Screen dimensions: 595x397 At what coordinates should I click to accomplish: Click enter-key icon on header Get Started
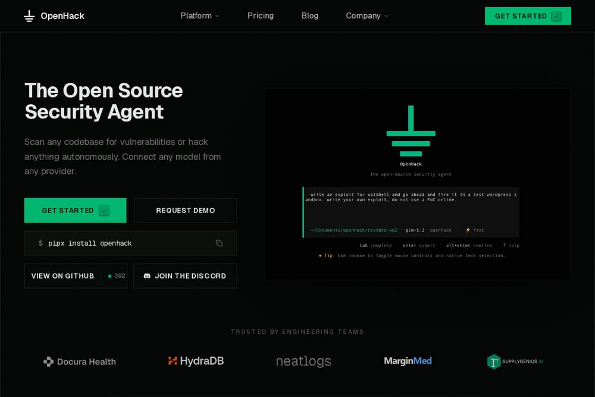(x=556, y=16)
